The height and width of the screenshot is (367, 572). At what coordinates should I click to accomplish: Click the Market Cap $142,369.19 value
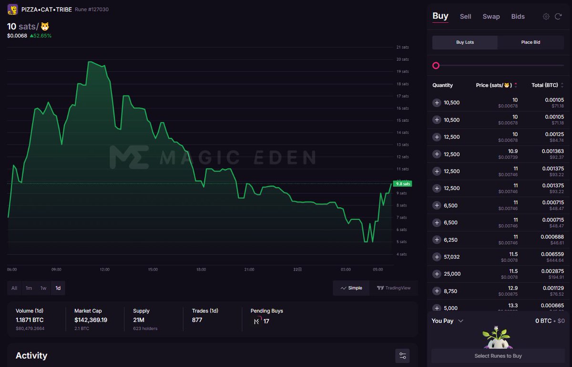pos(91,320)
